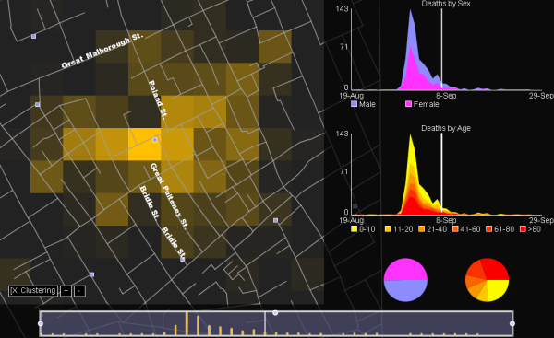Click the left handle of the timeline range

(41, 323)
